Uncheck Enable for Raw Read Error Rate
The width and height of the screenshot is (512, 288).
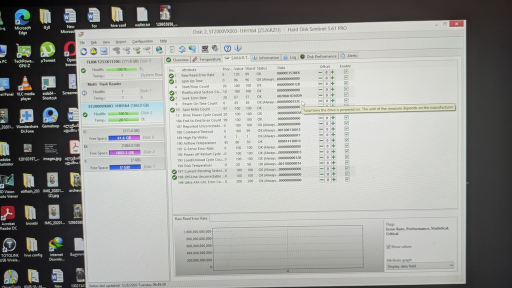346,72
